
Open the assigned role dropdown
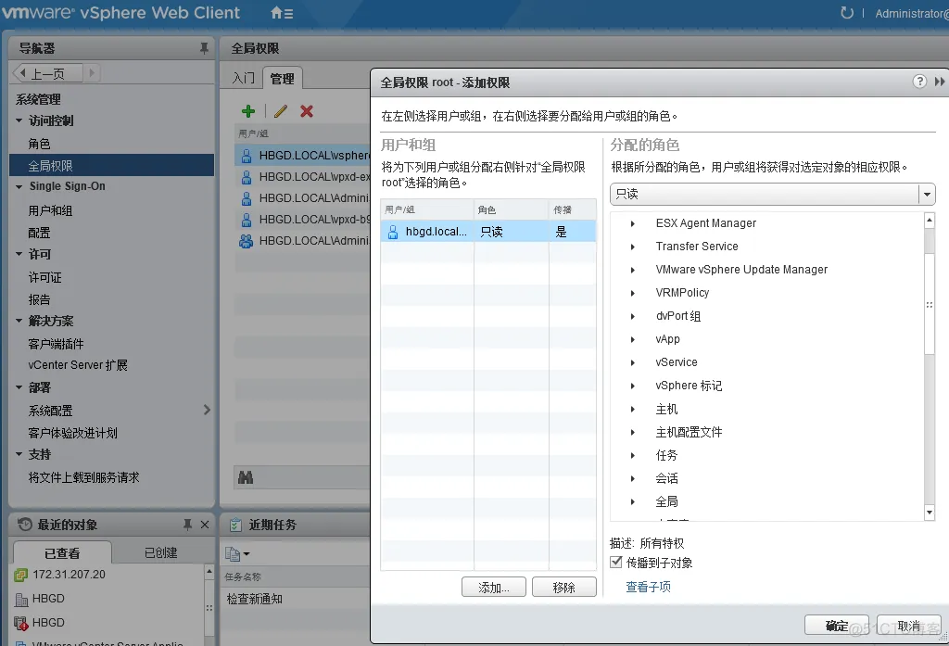926,194
